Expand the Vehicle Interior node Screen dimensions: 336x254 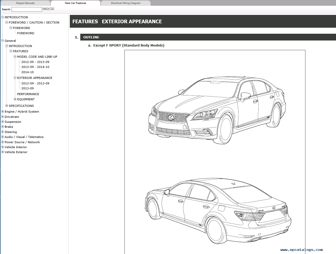pyautogui.click(x=3, y=147)
